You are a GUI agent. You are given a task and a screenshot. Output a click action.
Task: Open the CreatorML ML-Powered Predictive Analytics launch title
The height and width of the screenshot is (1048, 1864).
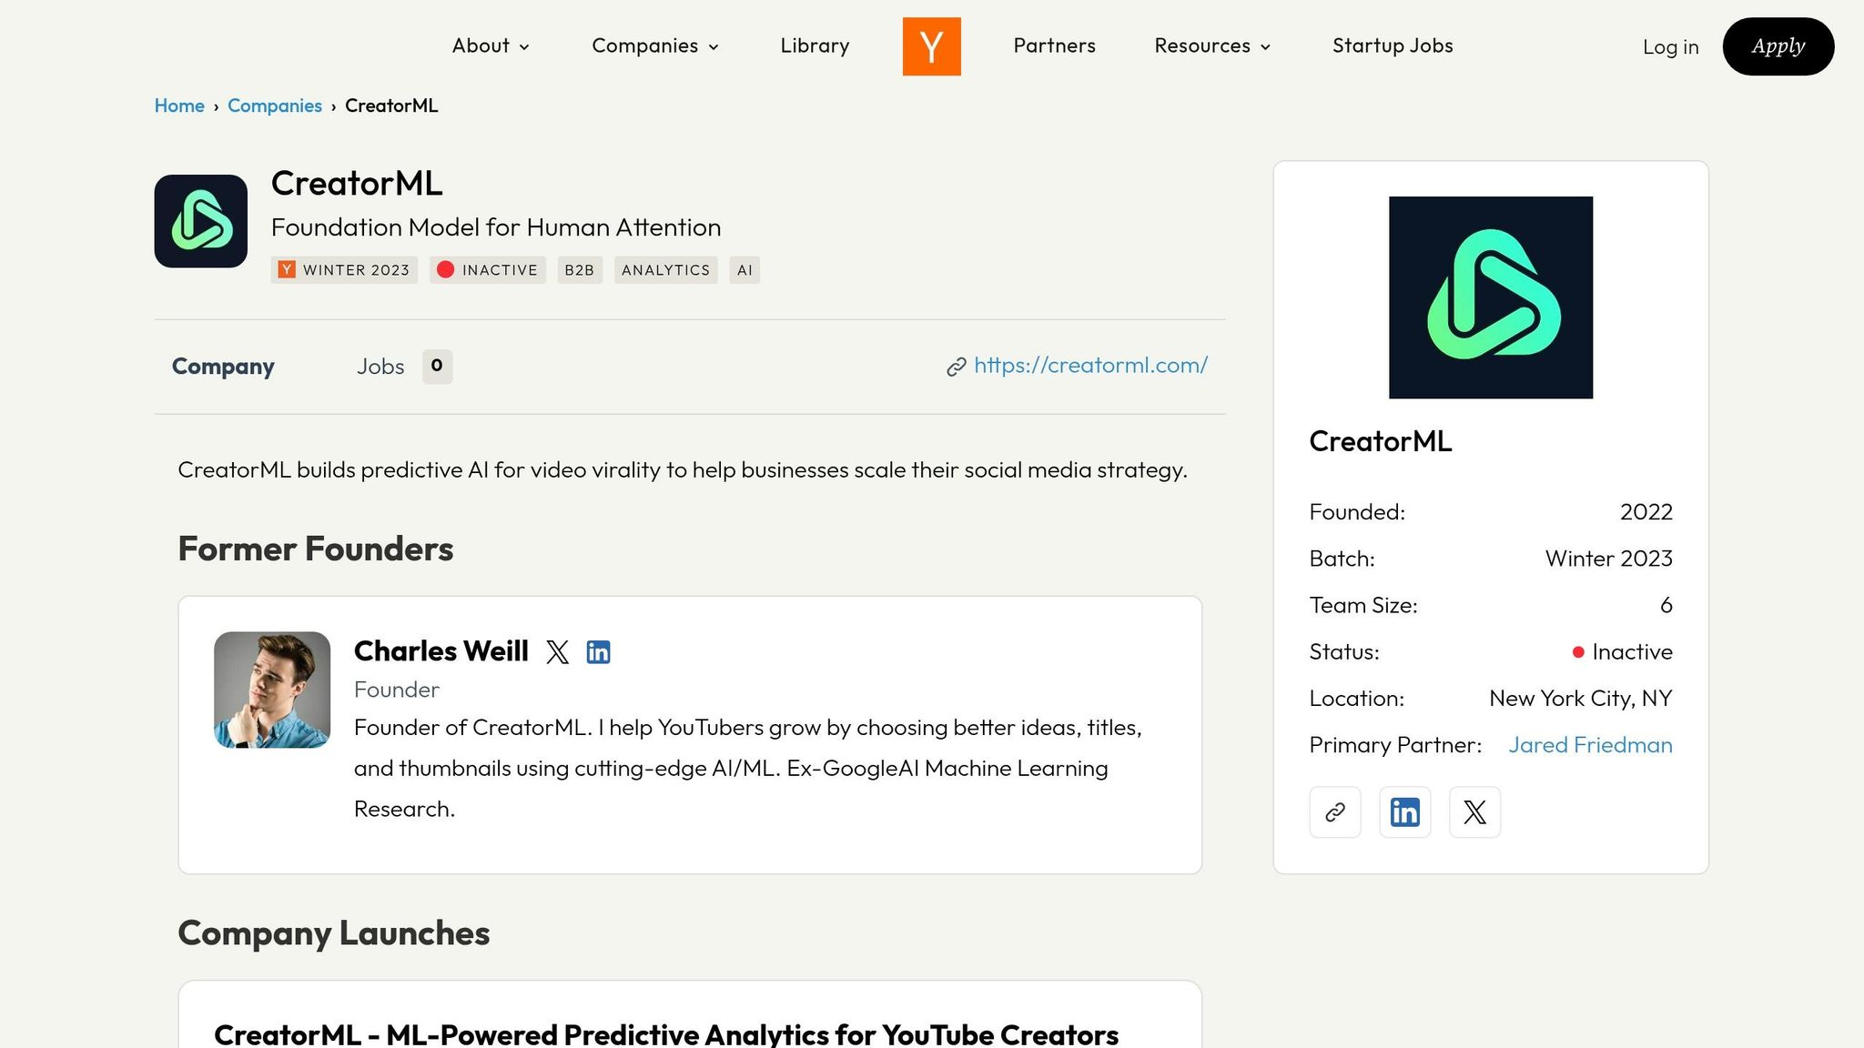[666, 1034]
